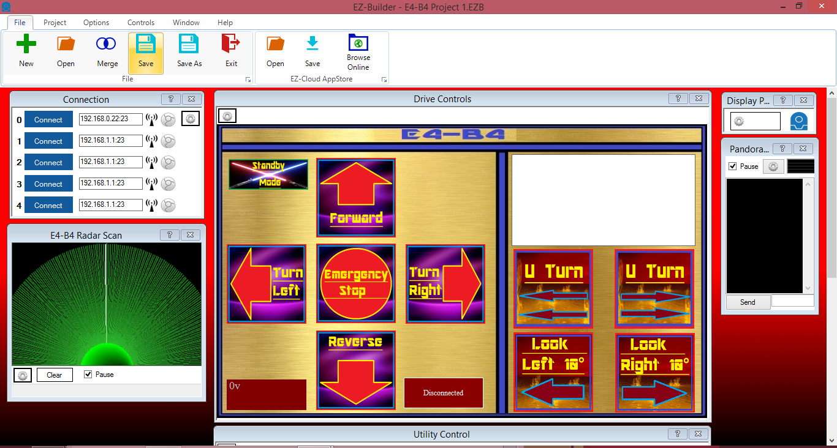Click the IP address field for connection 1
Image resolution: width=837 pixels, height=448 pixels.
coord(111,141)
